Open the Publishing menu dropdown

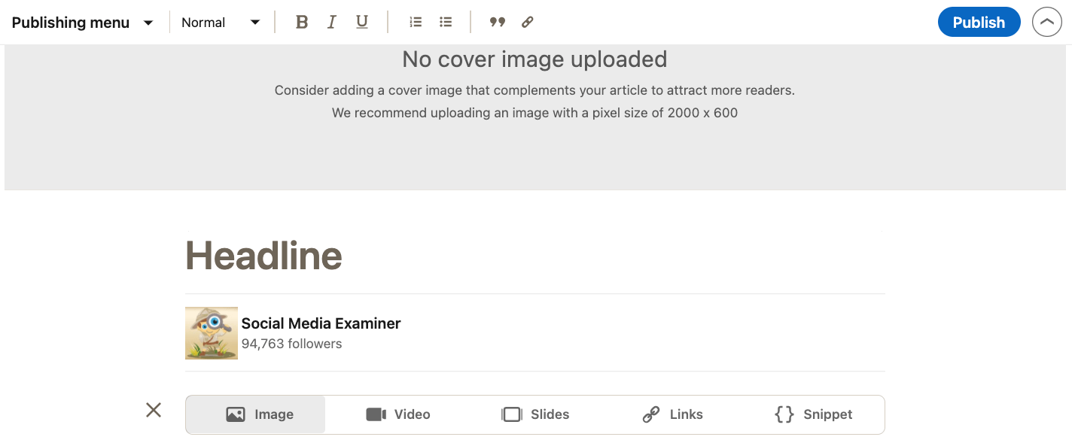(x=83, y=23)
